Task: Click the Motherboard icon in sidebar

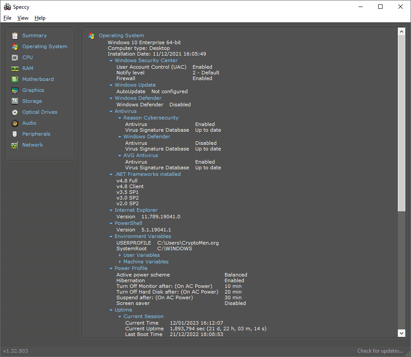Action: coord(15,79)
